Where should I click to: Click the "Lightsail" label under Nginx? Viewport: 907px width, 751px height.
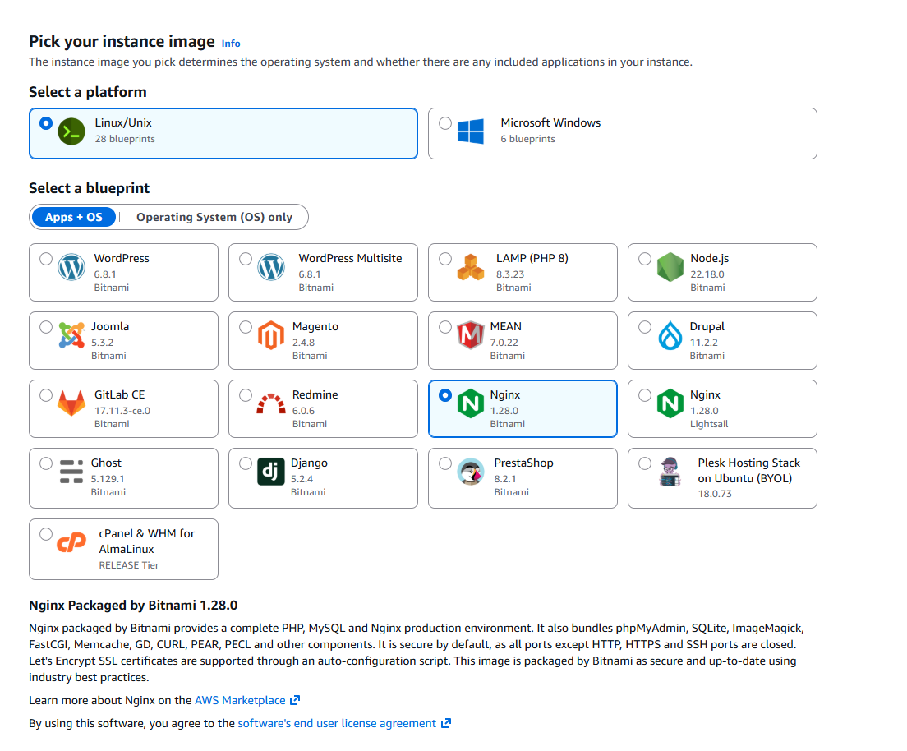tap(708, 424)
